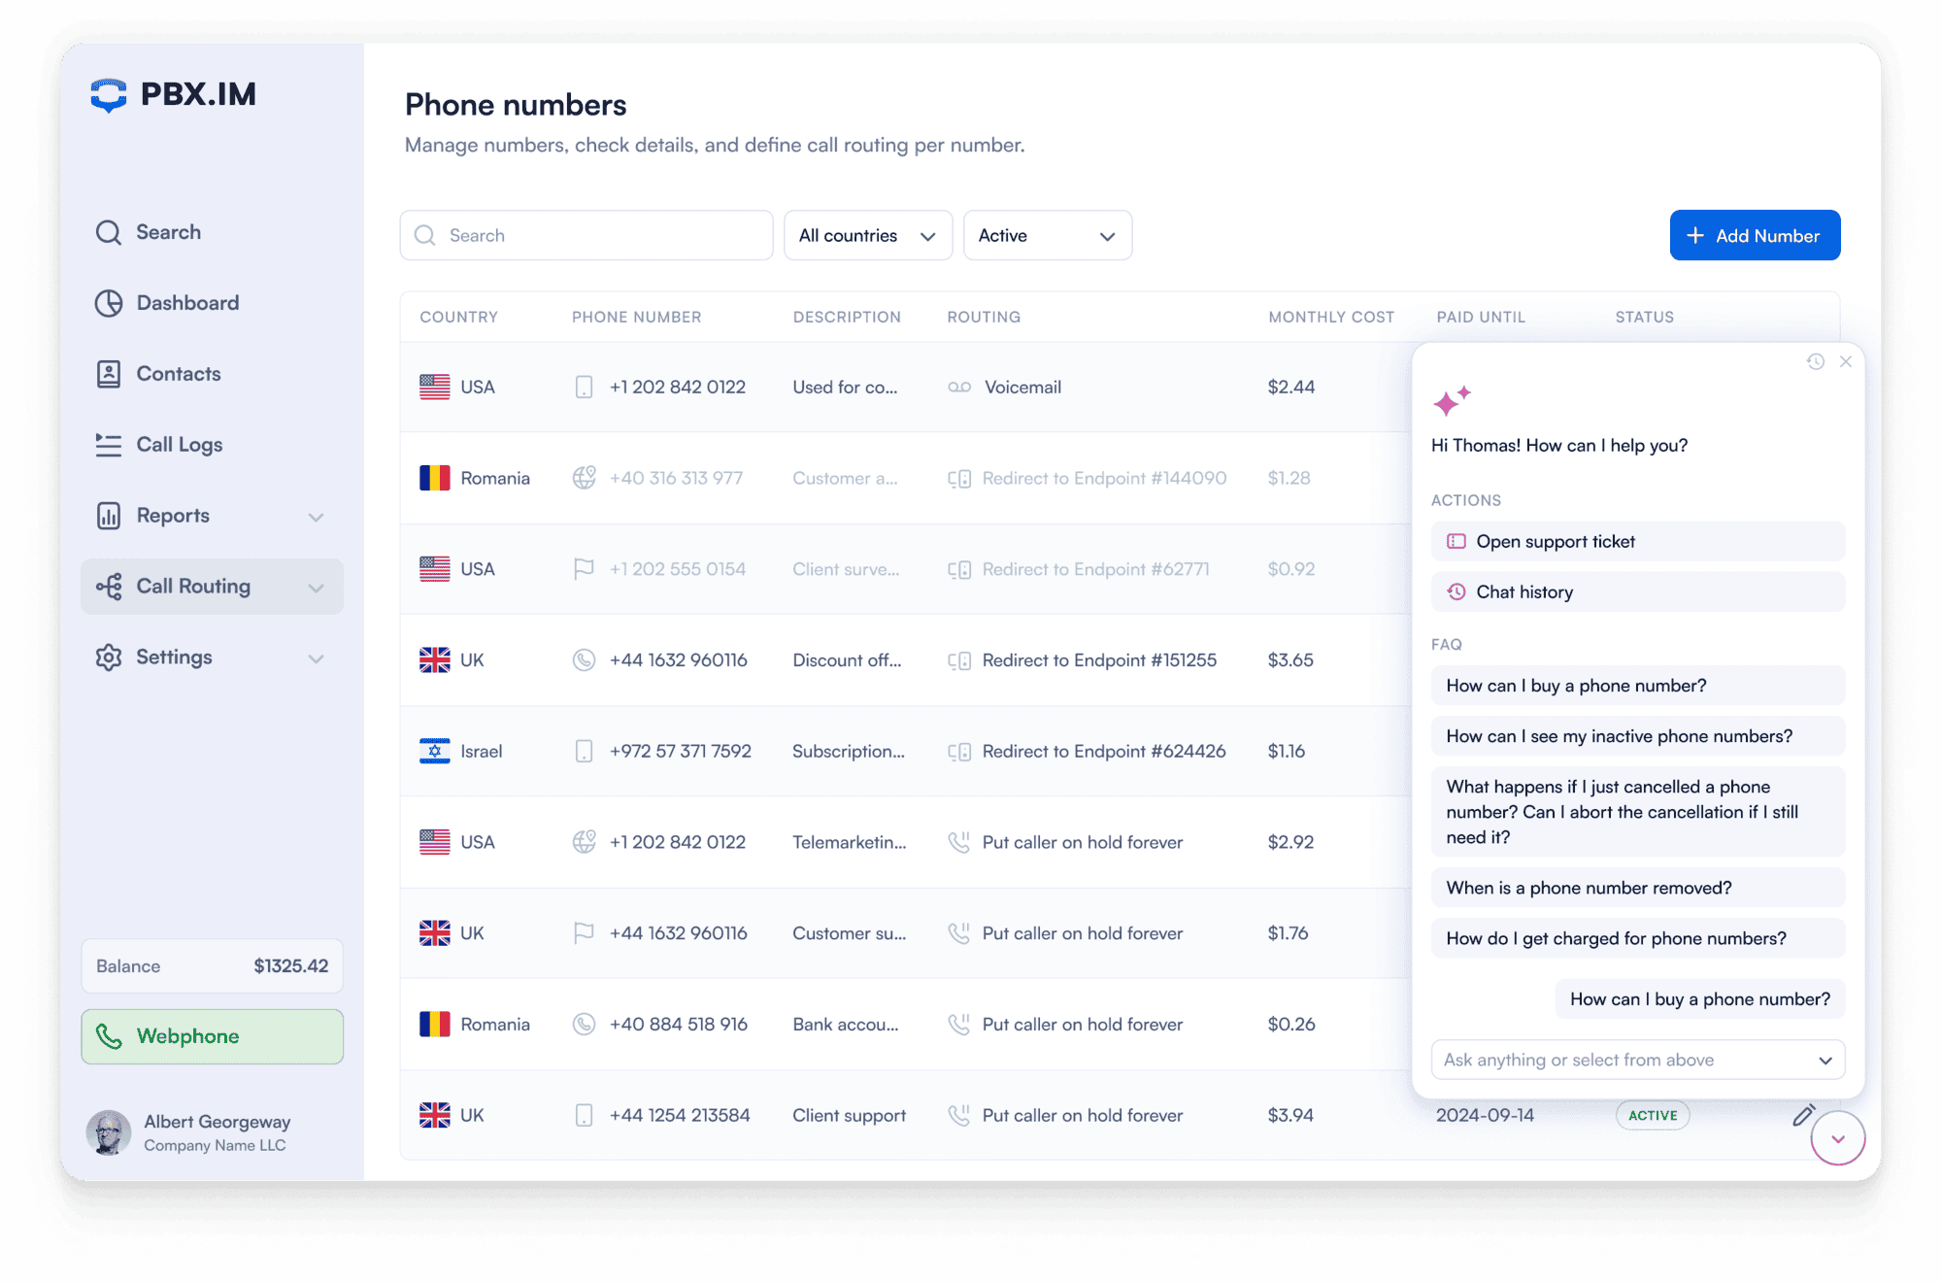Select FAQ about phone number charges
The width and height of the screenshot is (1942, 1282).
1638,938
